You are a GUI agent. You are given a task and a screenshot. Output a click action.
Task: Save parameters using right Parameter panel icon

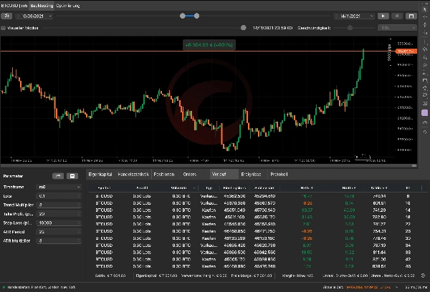point(72,176)
